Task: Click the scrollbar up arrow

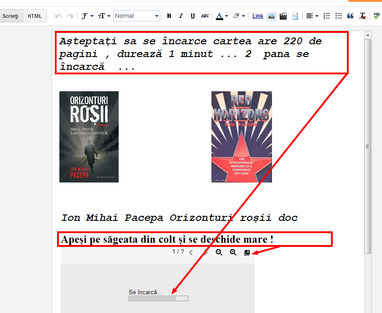Action: 368,35
